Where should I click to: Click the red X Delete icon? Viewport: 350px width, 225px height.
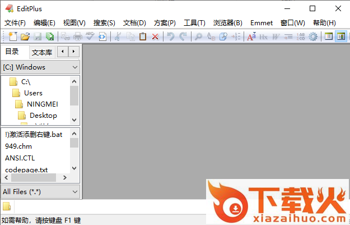pos(155,36)
